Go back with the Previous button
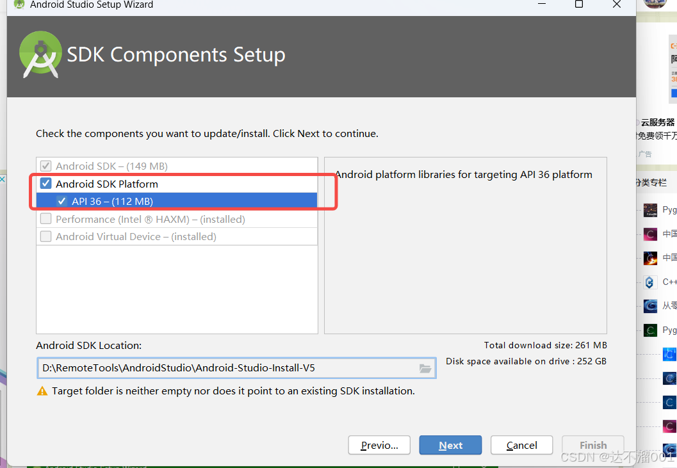The width and height of the screenshot is (677, 468). [x=380, y=445]
